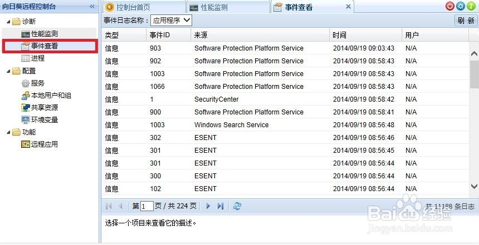The height and width of the screenshot is (245, 479).
Task: Go to next page of events
Action: pos(208,206)
